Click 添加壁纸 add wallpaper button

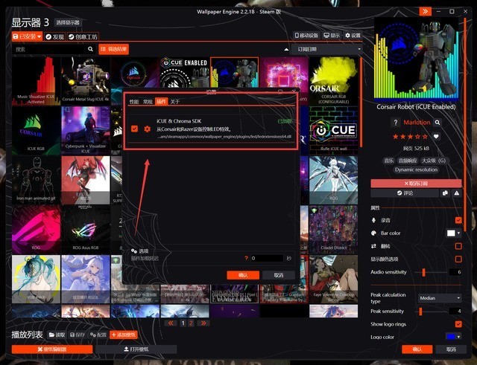pyautogui.click(x=124, y=335)
